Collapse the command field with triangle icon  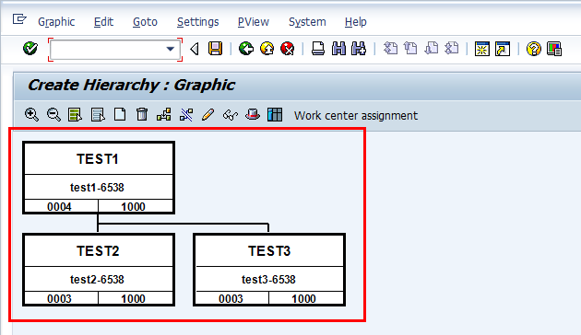coord(195,49)
